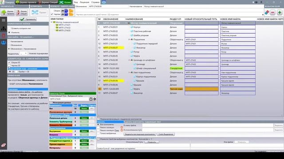Click the part icon beside Корпус row
The image size is (284, 159).
tap(132, 27)
